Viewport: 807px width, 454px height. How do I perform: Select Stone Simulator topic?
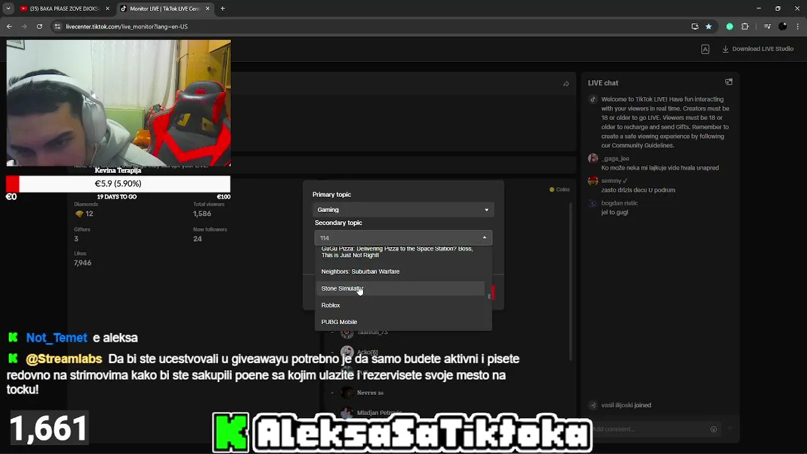coord(400,288)
